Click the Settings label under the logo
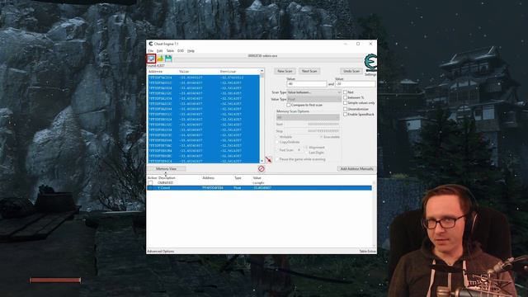This screenshot has width=528, height=297. [x=370, y=74]
